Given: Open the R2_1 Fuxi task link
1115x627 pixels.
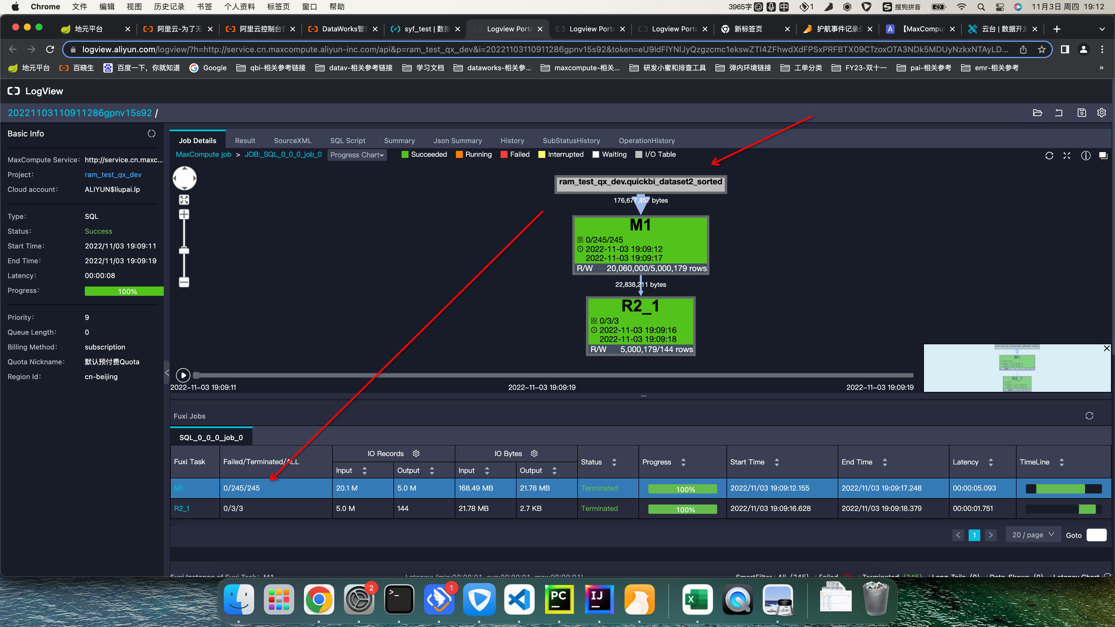Looking at the screenshot, I should pyautogui.click(x=181, y=509).
